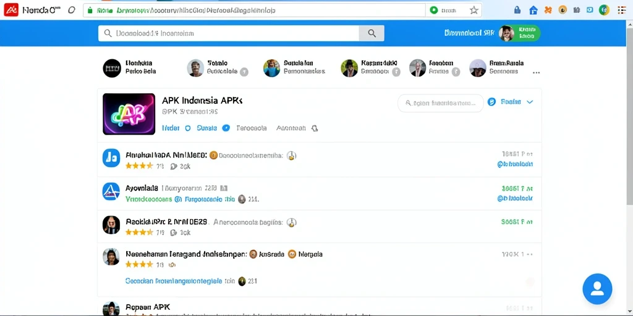Screen dimensions: 633x316
Task: Click the star rating in the third list row
Action: pyautogui.click(x=139, y=232)
